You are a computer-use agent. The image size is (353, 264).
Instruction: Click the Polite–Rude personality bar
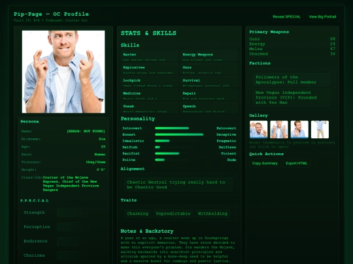click(179, 160)
